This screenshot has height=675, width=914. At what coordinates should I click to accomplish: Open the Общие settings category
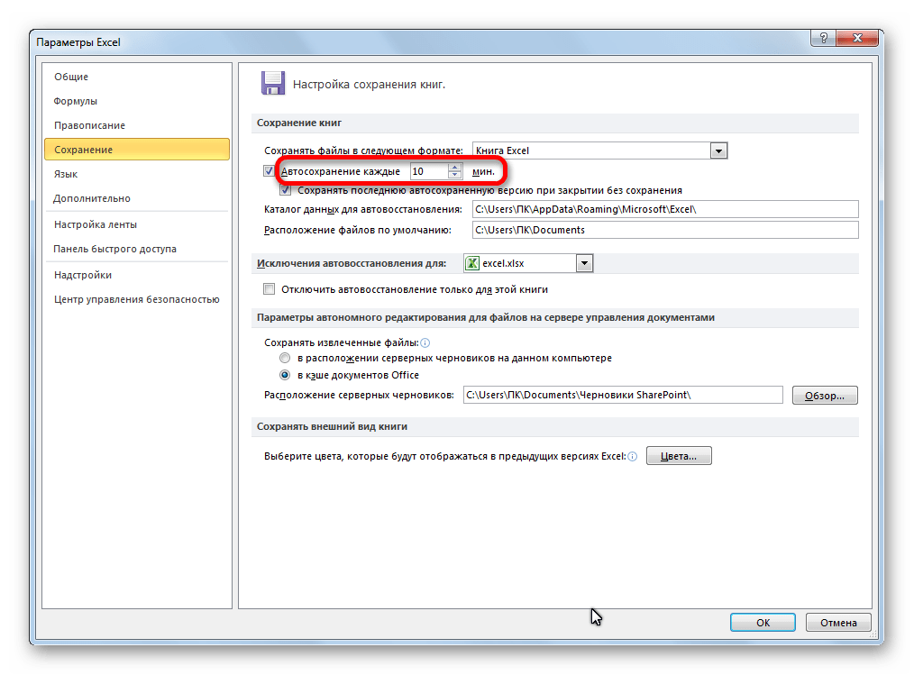coord(137,77)
